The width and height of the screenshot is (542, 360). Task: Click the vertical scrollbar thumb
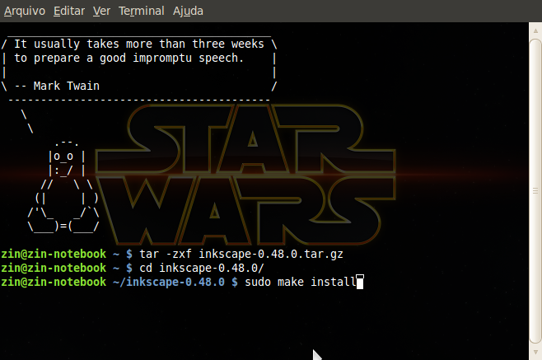(x=535, y=191)
